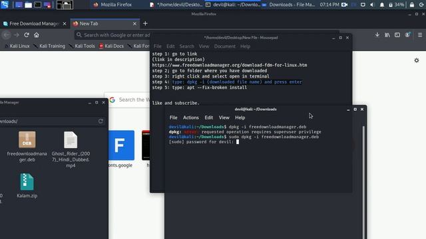The width and height of the screenshot is (426, 239).
Task: Close the New Tab tab
Action: (134, 24)
